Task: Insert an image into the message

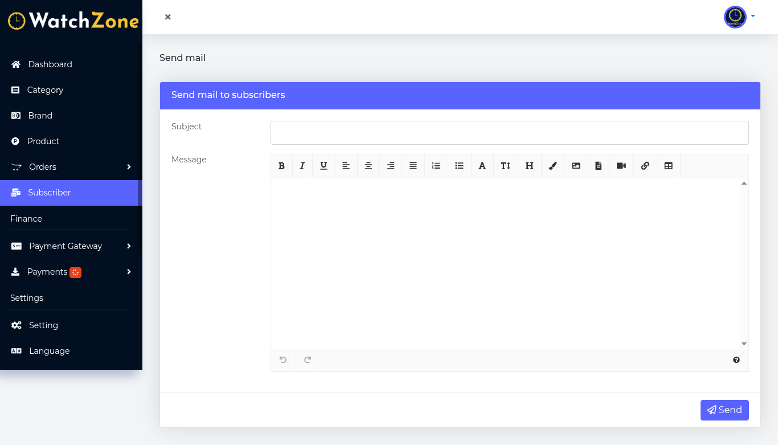Action: (x=576, y=166)
